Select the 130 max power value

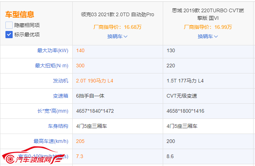171,50
